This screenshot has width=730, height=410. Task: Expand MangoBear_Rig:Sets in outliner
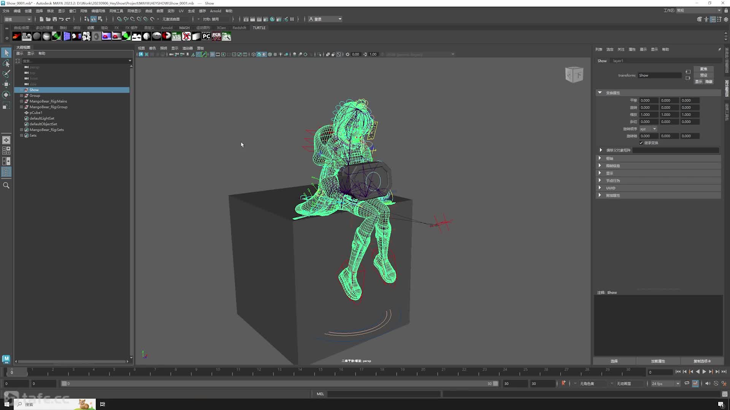[x=22, y=130]
